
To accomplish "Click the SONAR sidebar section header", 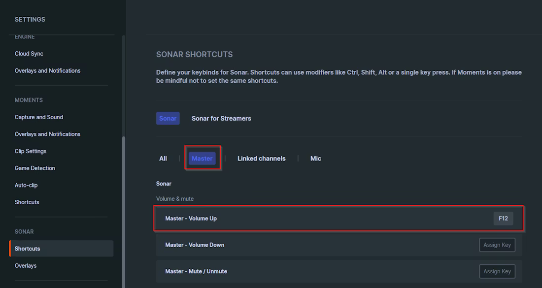I will (24, 232).
